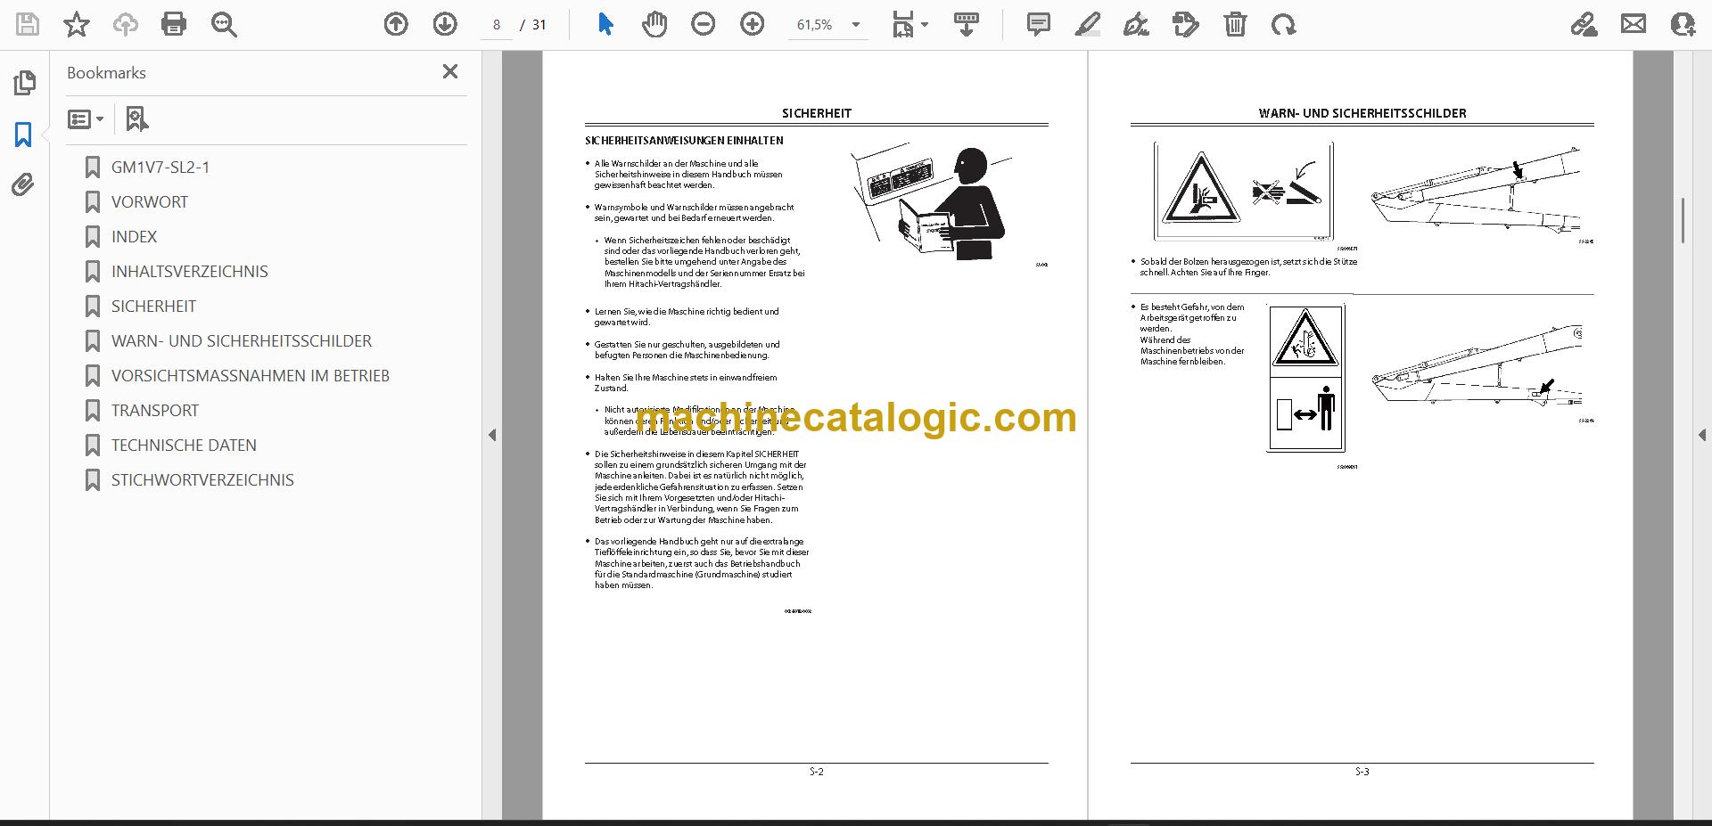This screenshot has width=1712, height=826.
Task: Add a sticky note comment
Action: pyautogui.click(x=1038, y=24)
